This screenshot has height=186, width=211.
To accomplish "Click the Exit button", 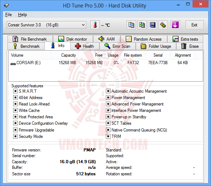I will 194,25.
